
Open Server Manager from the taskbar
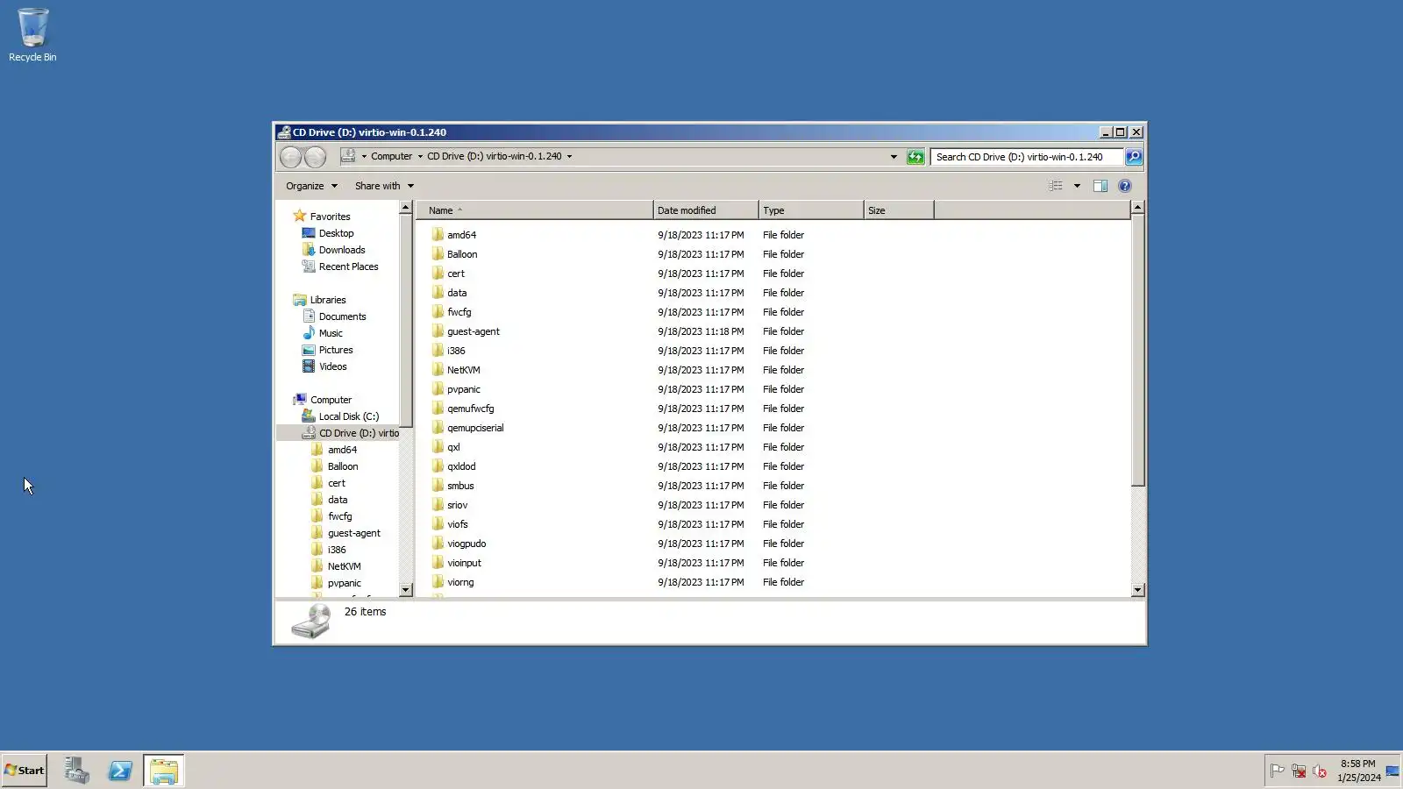(76, 771)
